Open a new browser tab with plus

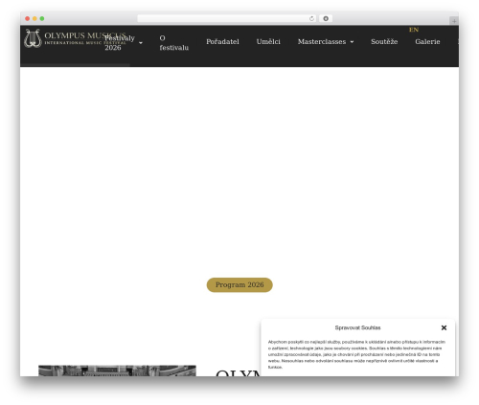coord(454,21)
